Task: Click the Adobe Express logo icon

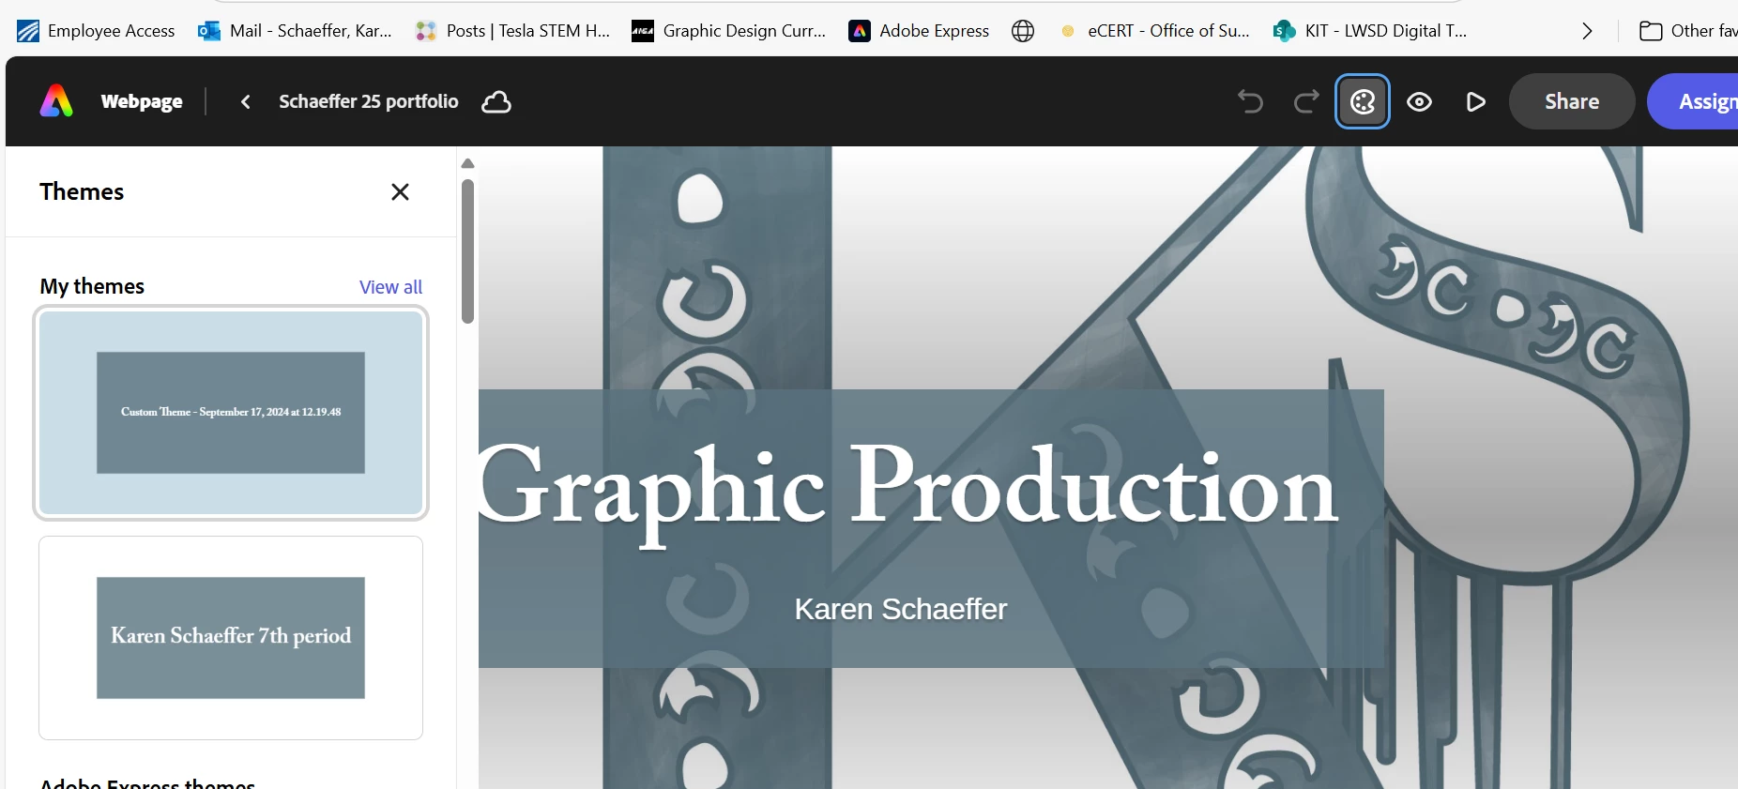Action: pos(56,101)
